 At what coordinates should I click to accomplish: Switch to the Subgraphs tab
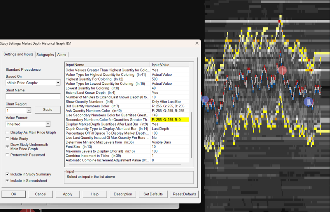45,55
